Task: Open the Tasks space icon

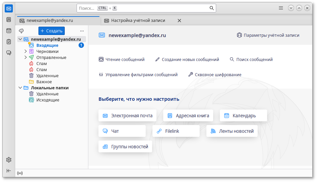Action: (9, 41)
